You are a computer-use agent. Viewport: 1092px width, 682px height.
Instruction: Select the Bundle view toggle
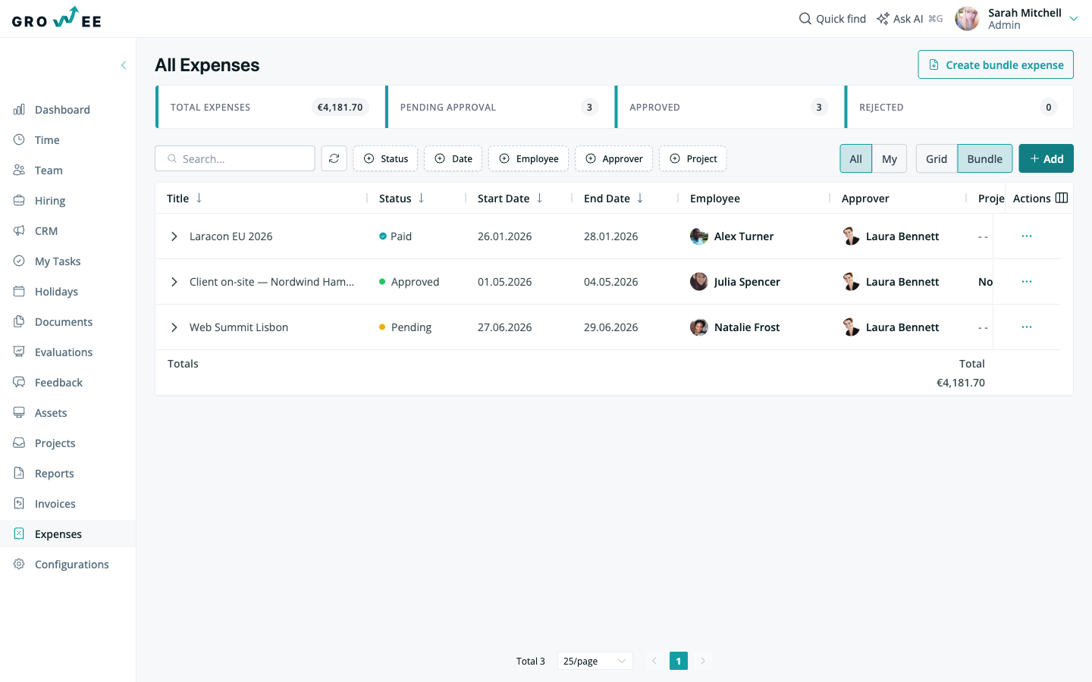[985, 158]
